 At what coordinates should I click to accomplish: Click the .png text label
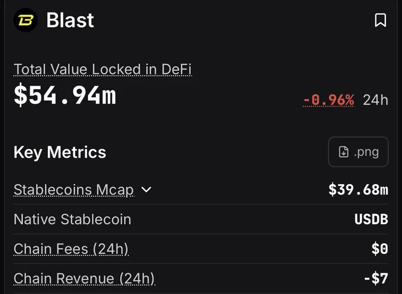tap(366, 152)
